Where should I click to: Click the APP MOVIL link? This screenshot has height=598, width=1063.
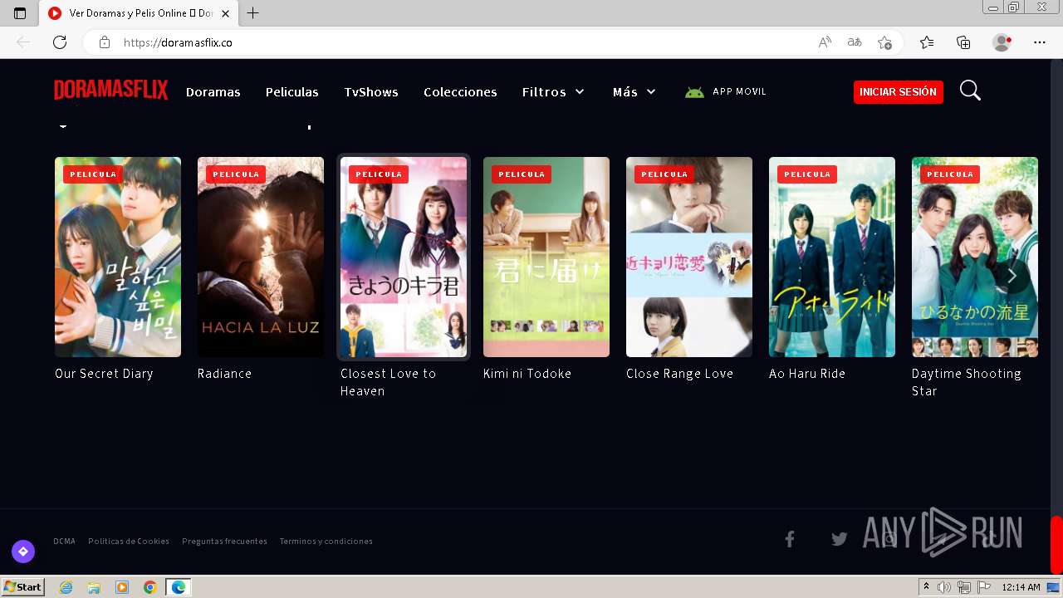click(x=739, y=91)
